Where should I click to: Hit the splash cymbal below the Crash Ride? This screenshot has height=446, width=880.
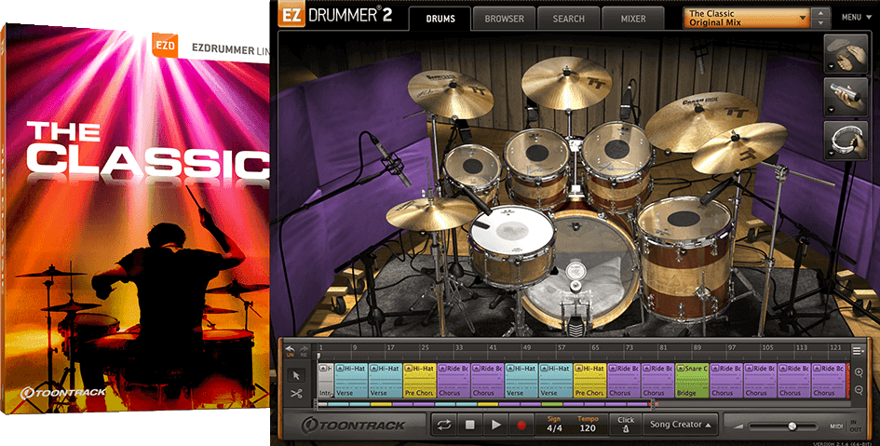(739, 147)
